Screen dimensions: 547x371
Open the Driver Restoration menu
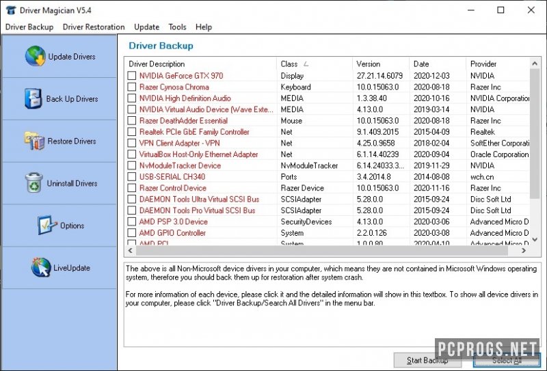point(94,27)
